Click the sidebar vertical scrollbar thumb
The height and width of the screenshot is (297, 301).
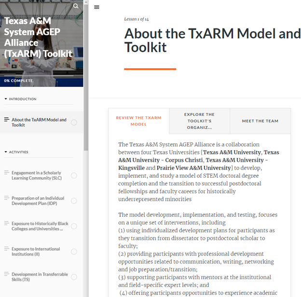pyautogui.click(x=86, y=77)
